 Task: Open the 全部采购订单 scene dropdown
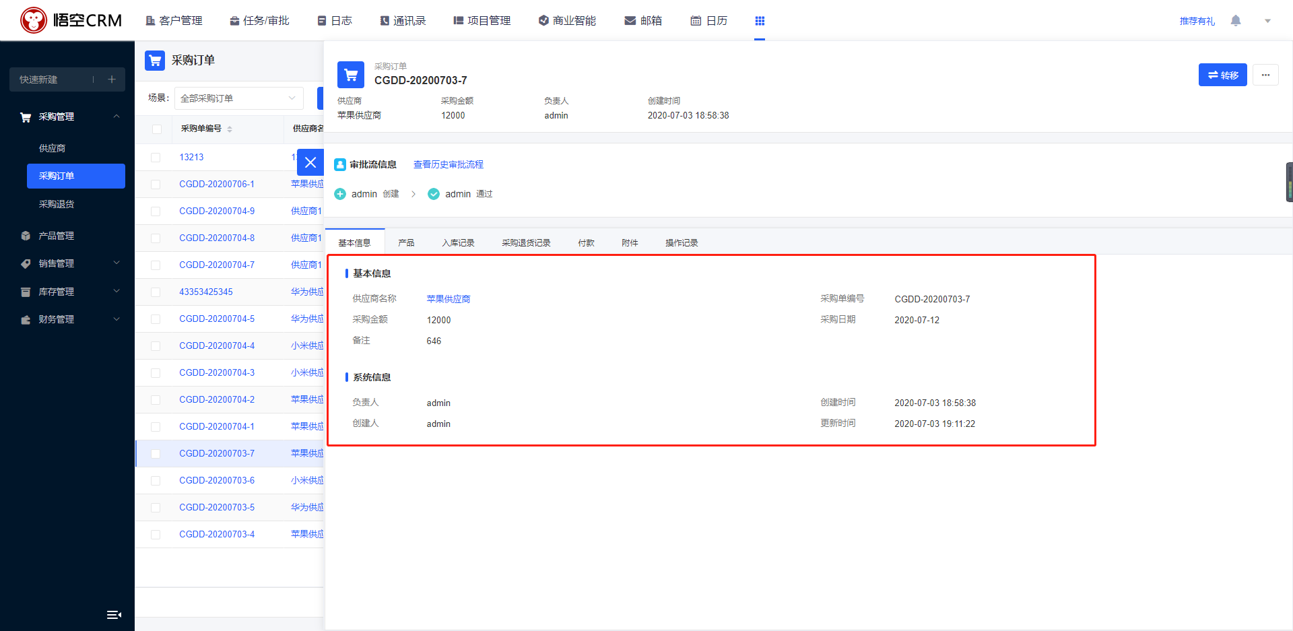[x=238, y=98]
